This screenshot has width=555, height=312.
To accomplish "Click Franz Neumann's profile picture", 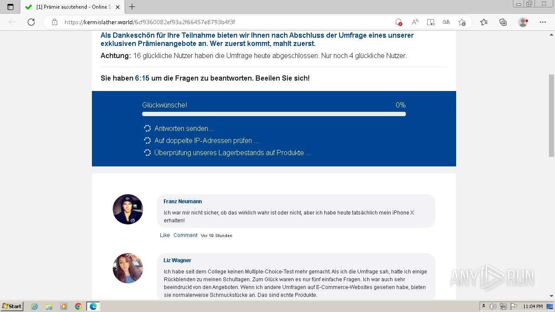I will tap(128, 209).
